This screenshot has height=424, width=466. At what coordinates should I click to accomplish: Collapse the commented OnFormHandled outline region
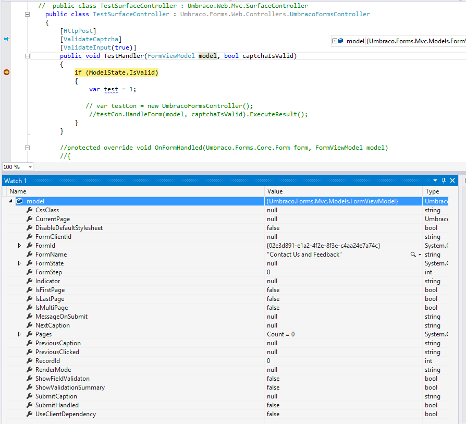(27, 148)
